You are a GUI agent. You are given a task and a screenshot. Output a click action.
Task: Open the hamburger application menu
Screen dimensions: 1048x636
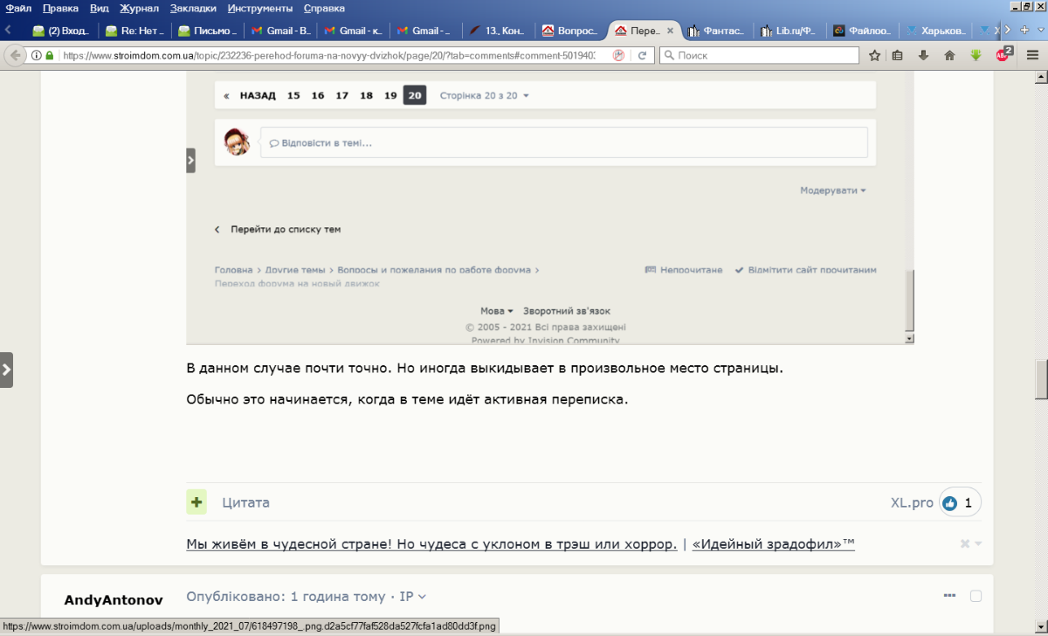[1032, 55]
